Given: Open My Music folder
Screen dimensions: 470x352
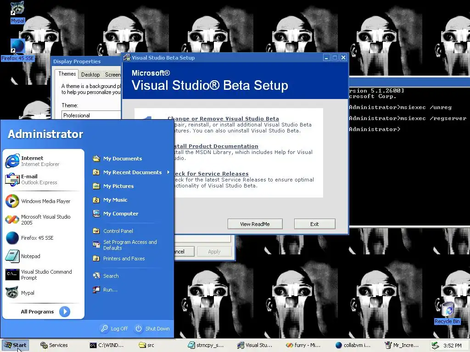Looking at the screenshot, I should coord(110,200).
